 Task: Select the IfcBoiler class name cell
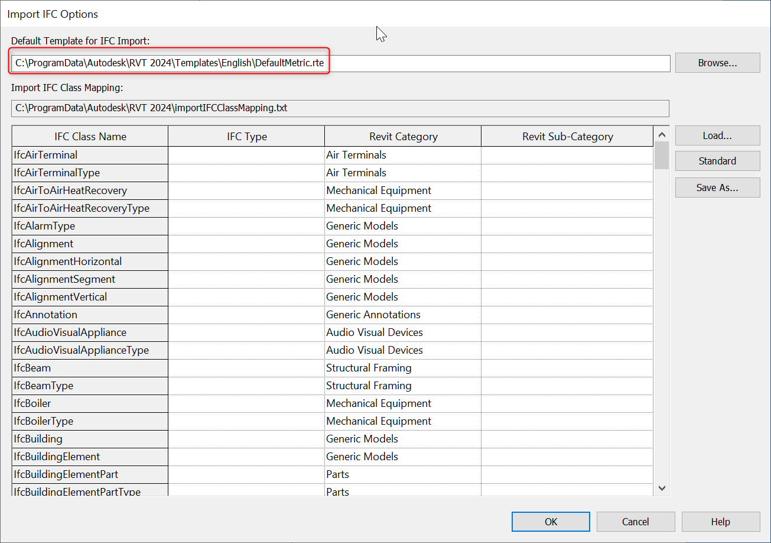(x=89, y=403)
